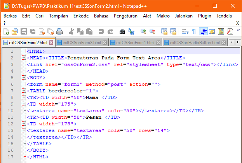The height and width of the screenshot is (163, 242).
Task: Create a new file with toolbar icon
Action: (x=6, y=31)
